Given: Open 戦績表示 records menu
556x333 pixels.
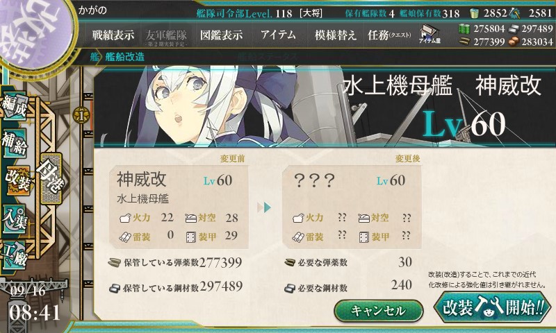Looking at the screenshot, I should click(113, 35).
